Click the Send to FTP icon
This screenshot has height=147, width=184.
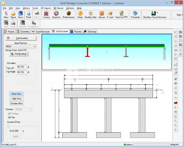coord(121,15)
